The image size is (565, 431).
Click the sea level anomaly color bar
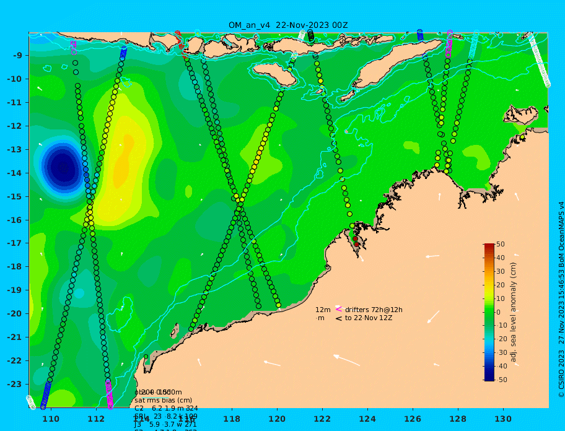[489, 312]
